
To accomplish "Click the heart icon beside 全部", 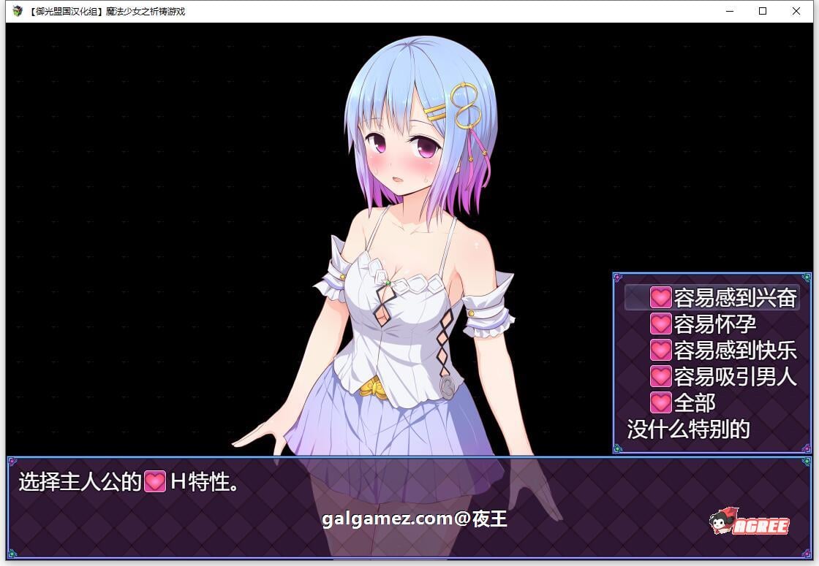I will pyautogui.click(x=660, y=402).
